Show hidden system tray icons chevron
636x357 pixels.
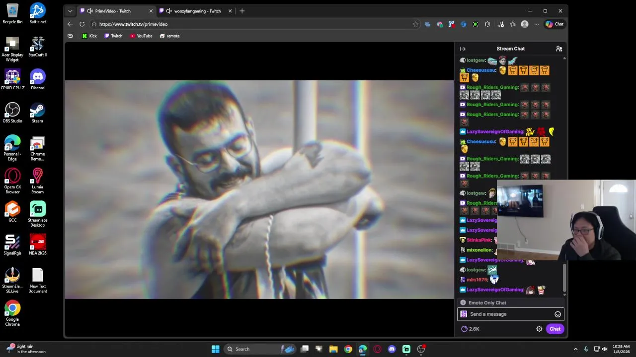click(575, 349)
